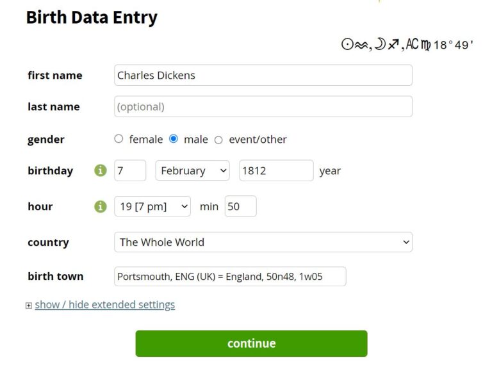Image resolution: width=492 pixels, height=367 pixels.
Task: Click the birthday day number field
Action: (130, 171)
